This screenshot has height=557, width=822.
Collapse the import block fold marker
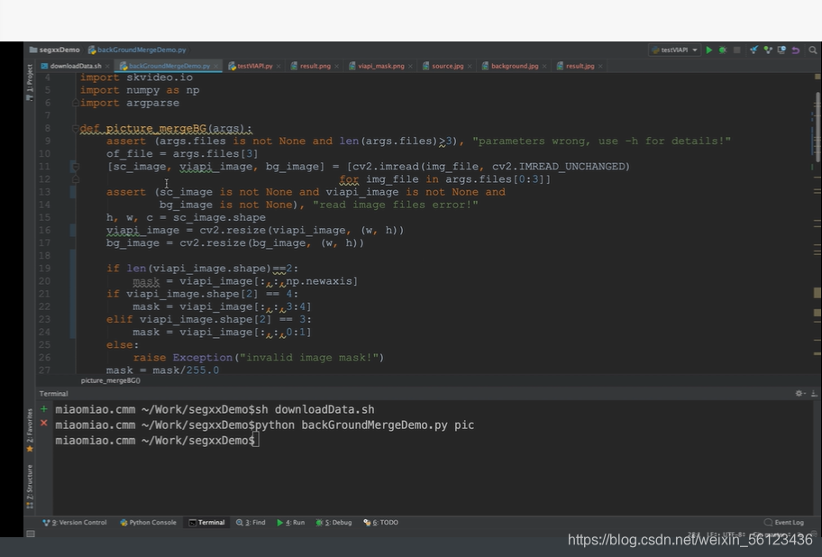pos(75,103)
